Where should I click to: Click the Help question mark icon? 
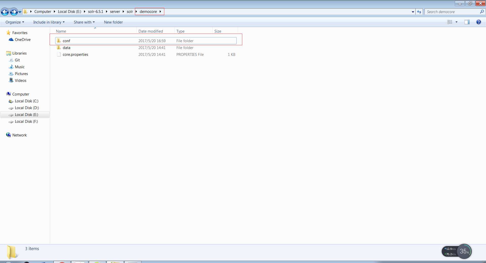(478, 22)
